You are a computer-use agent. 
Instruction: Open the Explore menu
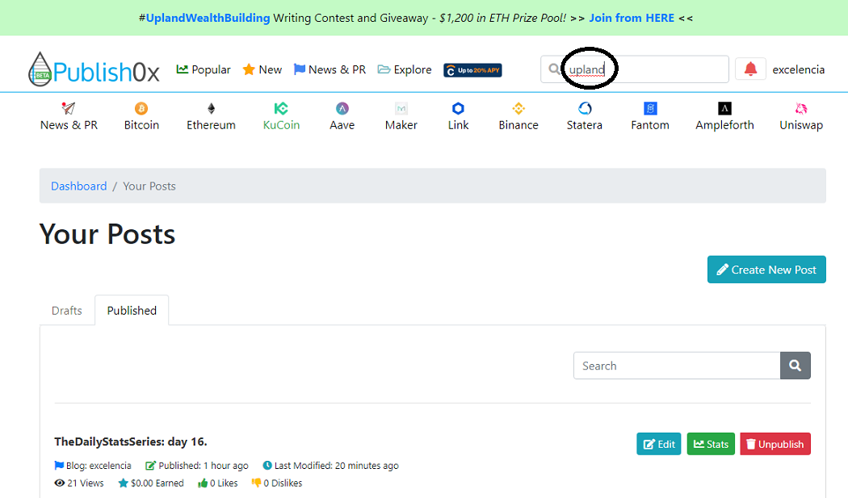click(x=405, y=69)
